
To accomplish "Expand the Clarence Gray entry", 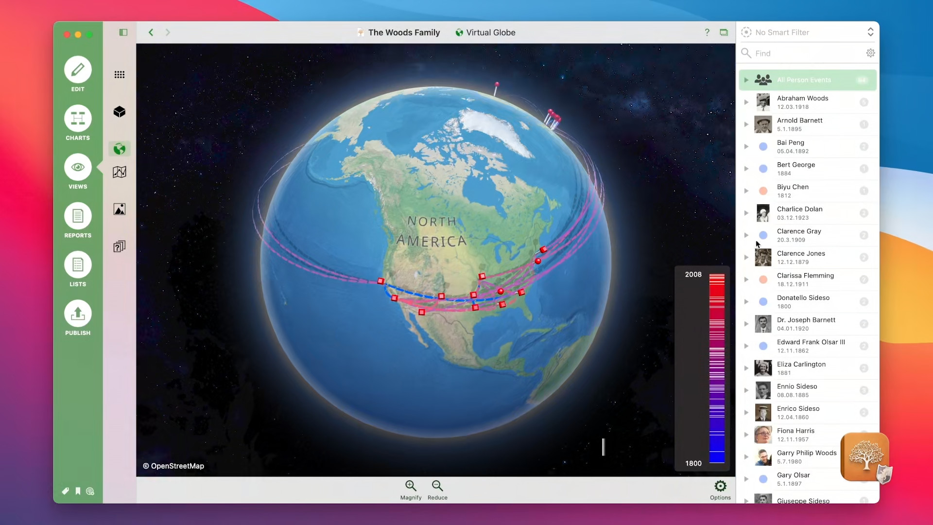I will click(747, 235).
